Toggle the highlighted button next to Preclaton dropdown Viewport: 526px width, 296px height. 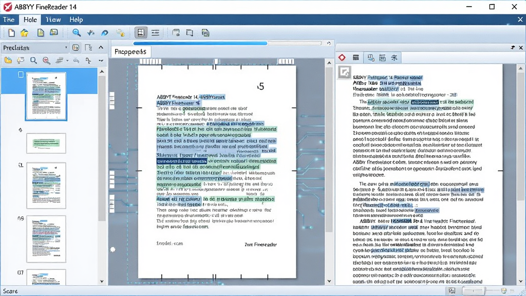coord(76,48)
